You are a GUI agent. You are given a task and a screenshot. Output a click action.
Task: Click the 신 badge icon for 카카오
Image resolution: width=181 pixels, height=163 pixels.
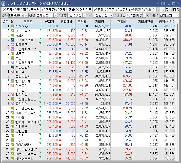coord(12,117)
